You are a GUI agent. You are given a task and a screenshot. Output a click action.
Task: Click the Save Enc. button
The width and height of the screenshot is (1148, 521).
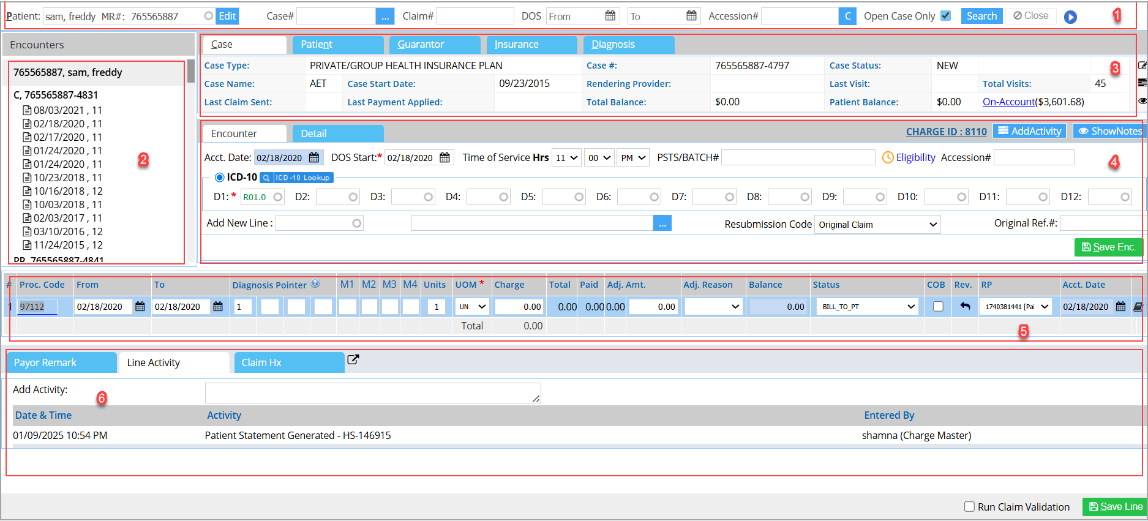[1108, 247]
